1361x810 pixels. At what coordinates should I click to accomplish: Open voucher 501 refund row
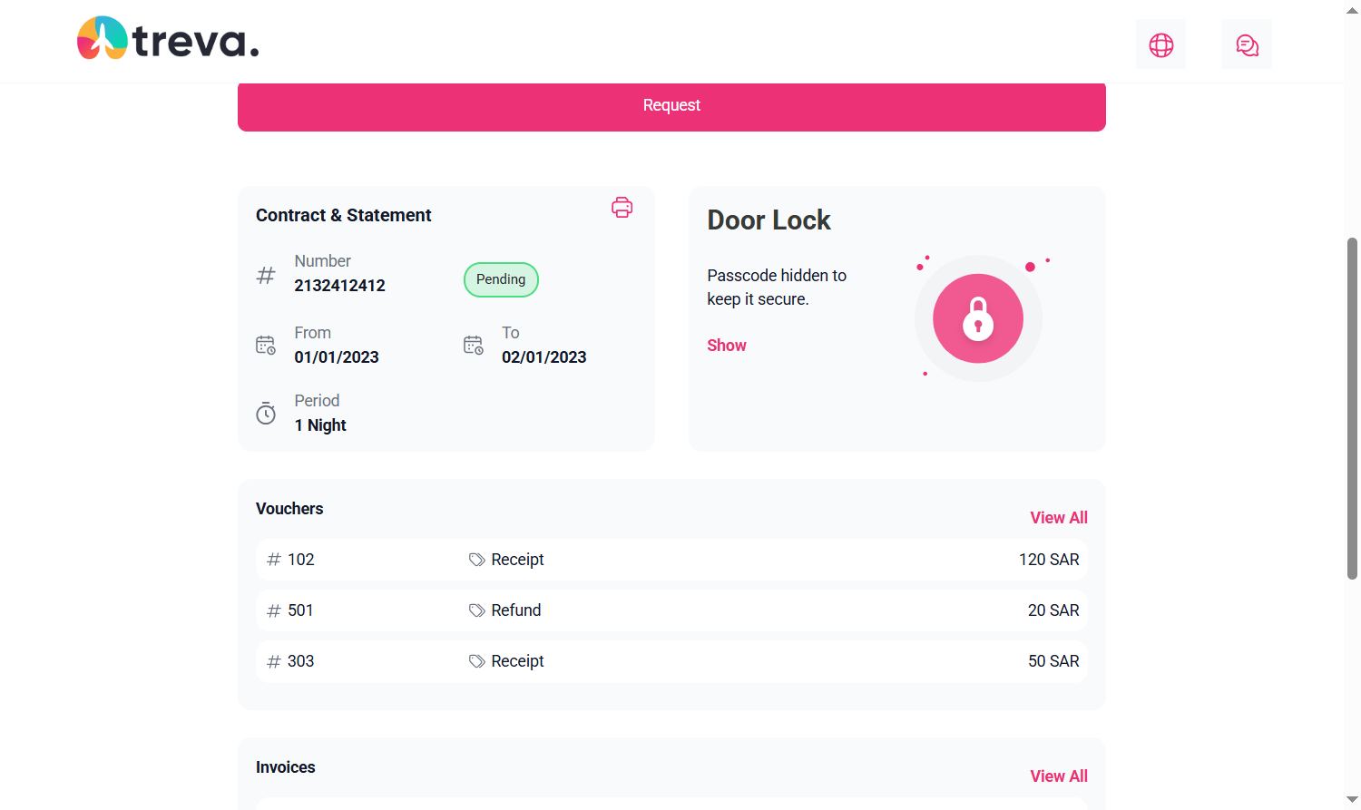click(671, 610)
